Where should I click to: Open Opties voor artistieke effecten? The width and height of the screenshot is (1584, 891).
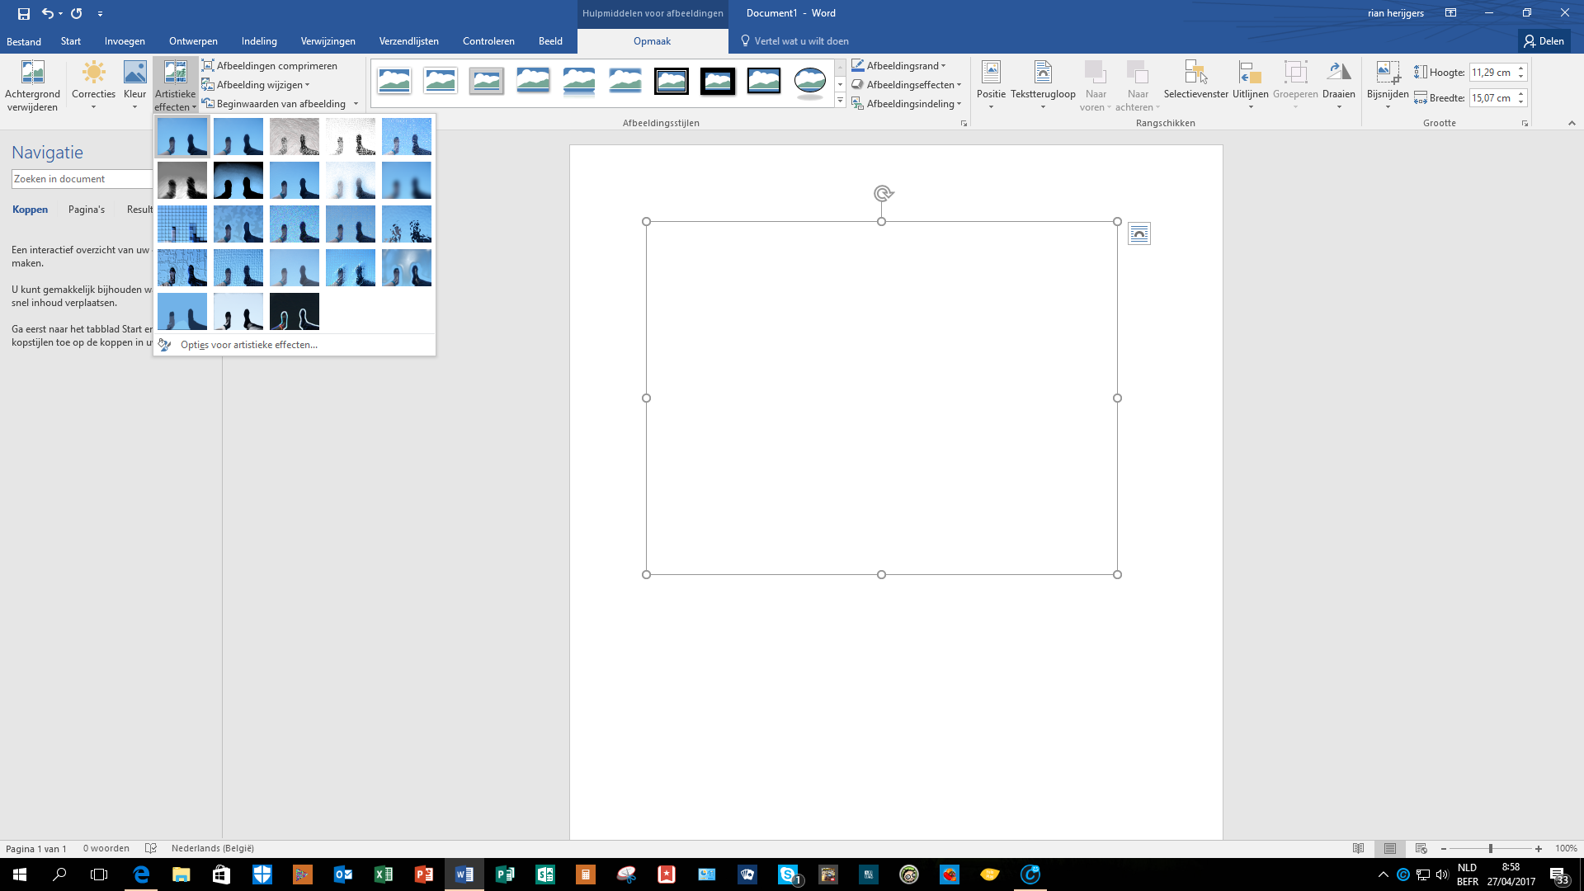pos(248,345)
